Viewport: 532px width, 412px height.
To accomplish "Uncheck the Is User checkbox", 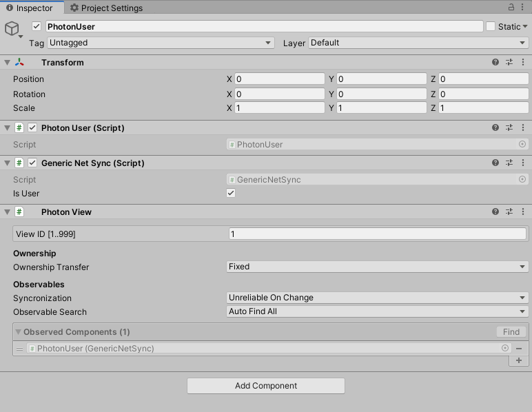I will coord(231,193).
